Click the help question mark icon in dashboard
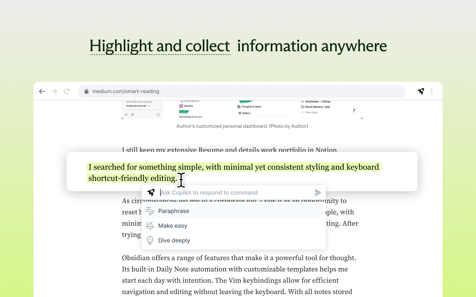 pyautogui.click(x=158, y=115)
